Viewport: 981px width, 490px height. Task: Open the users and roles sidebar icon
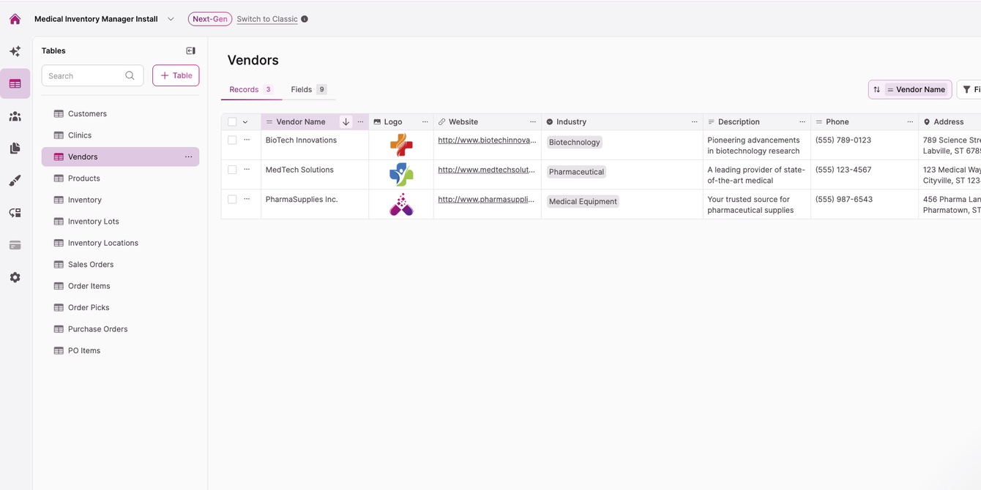15,116
